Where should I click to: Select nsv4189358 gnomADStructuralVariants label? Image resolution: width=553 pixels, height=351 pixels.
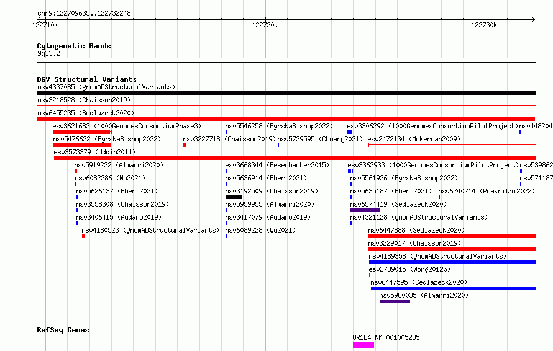point(437,256)
